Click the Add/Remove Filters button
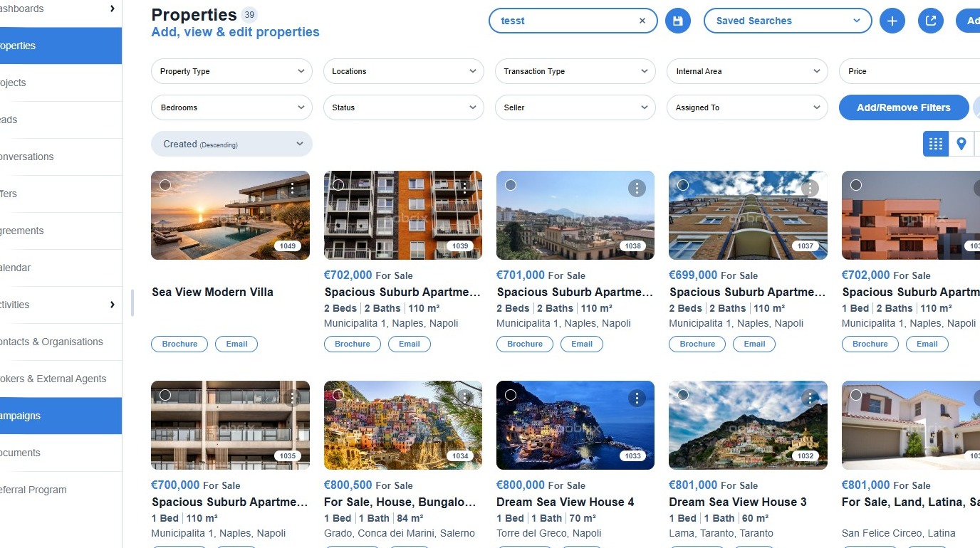Image resolution: width=980 pixels, height=548 pixels. (904, 107)
